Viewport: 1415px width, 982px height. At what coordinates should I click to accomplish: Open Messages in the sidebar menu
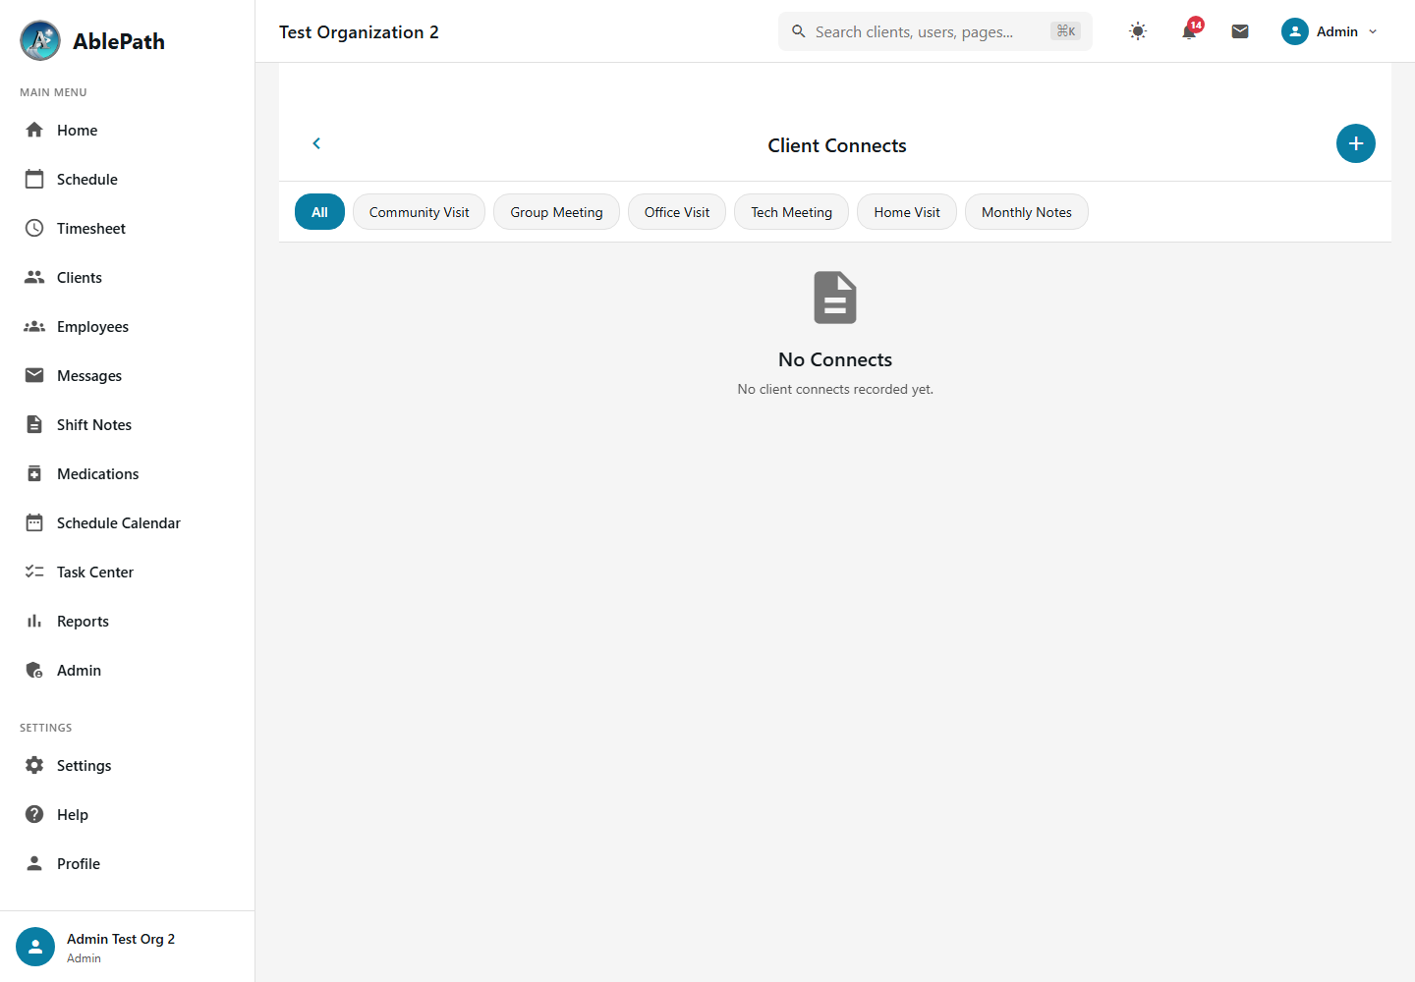tap(127, 375)
